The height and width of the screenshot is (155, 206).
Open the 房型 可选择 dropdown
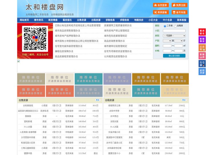[x=174, y=36]
